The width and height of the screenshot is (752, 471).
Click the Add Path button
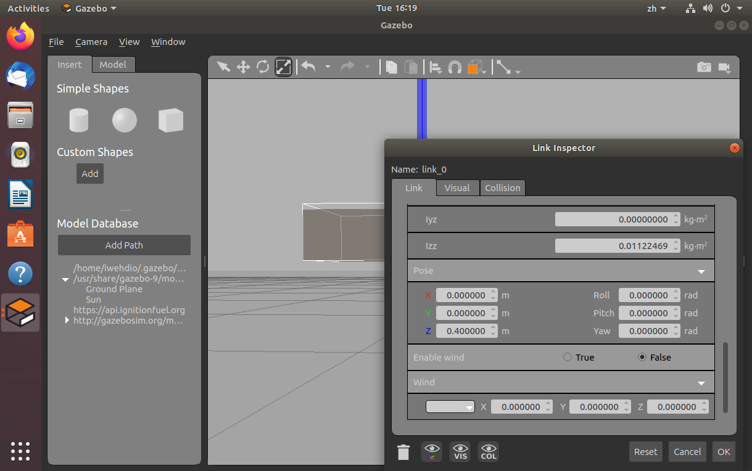point(124,245)
